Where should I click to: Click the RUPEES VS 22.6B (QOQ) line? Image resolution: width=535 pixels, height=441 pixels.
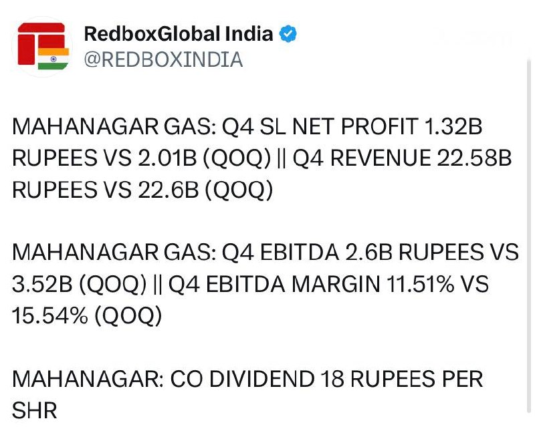tap(142, 190)
